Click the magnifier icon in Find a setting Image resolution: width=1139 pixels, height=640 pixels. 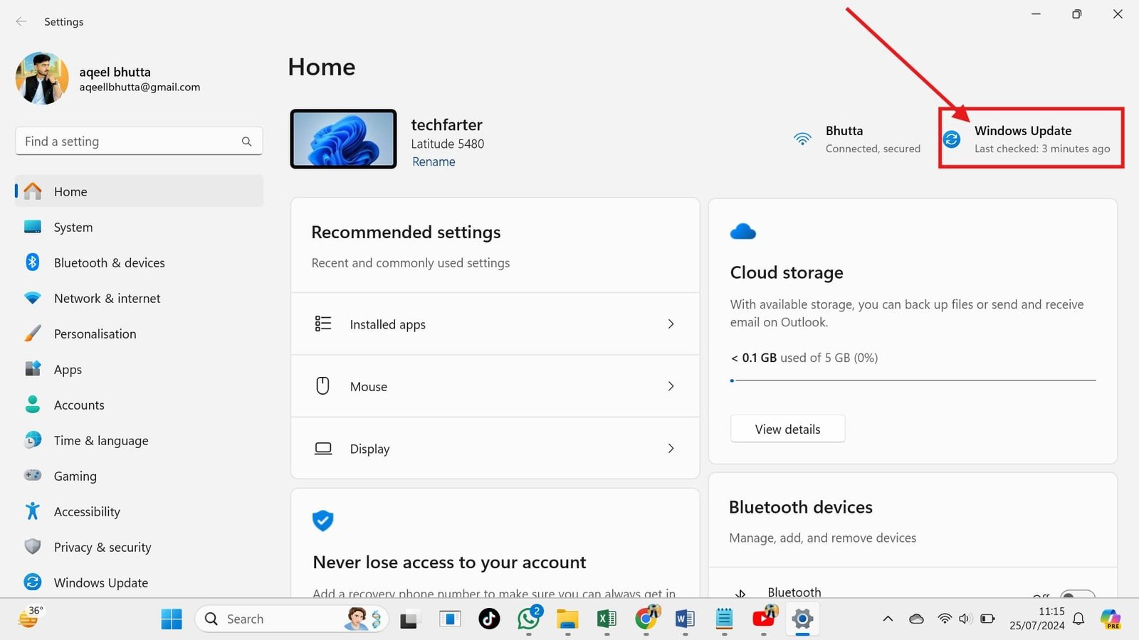click(246, 142)
